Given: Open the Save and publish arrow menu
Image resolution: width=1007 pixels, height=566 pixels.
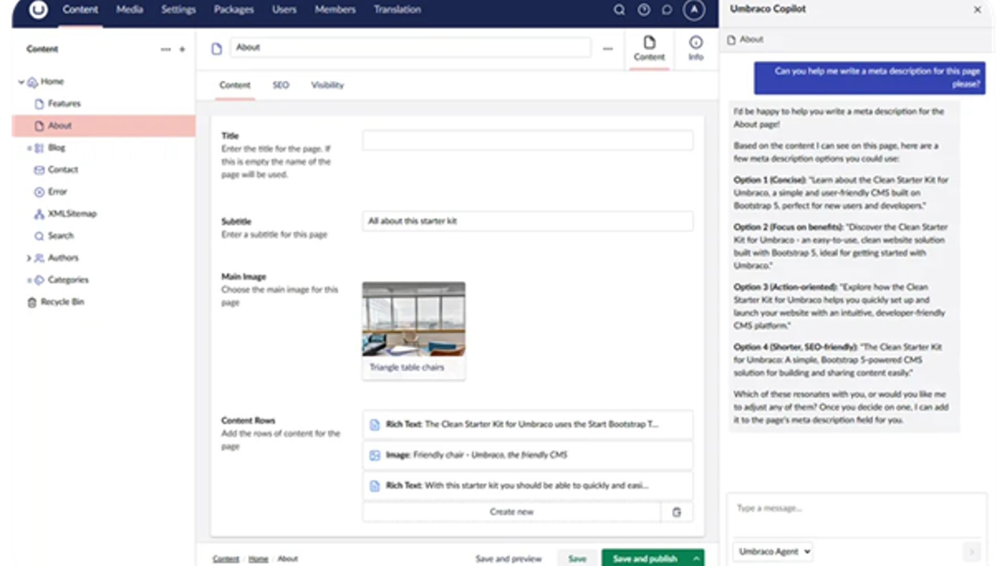Looking at the screenshot, I should coord(696,559).
